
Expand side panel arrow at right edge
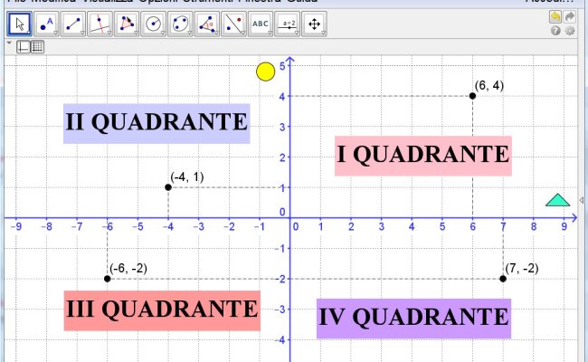(582, 200)
